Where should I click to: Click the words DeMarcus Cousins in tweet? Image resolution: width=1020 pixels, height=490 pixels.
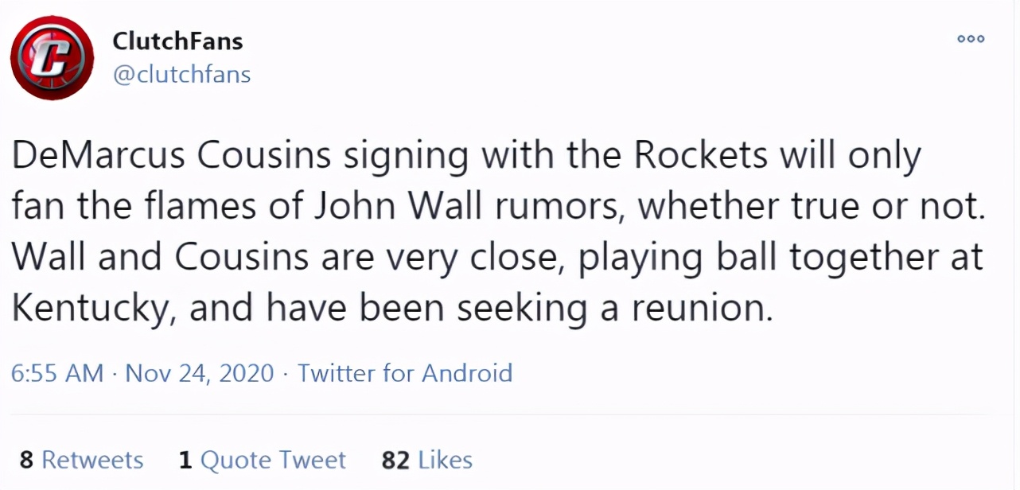[x=171, y=156]
